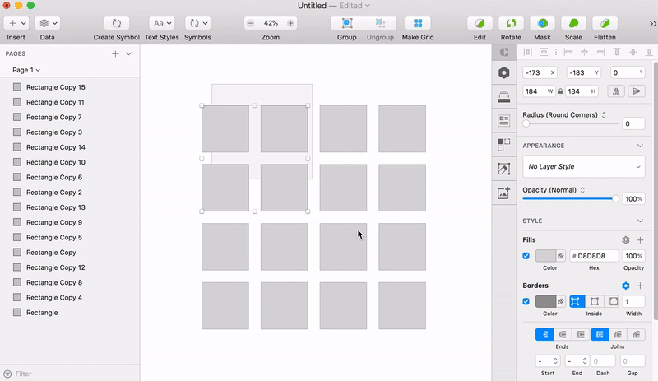658x381 pixels.
Task: Distribute selected layers vertically
Action: [x=544, y=52]
